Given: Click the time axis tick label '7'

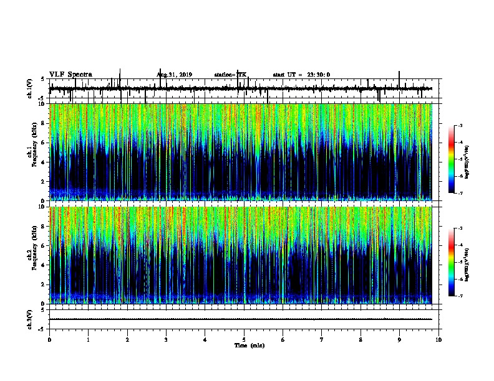Looking at the screenshot, I should coord(322,340).
